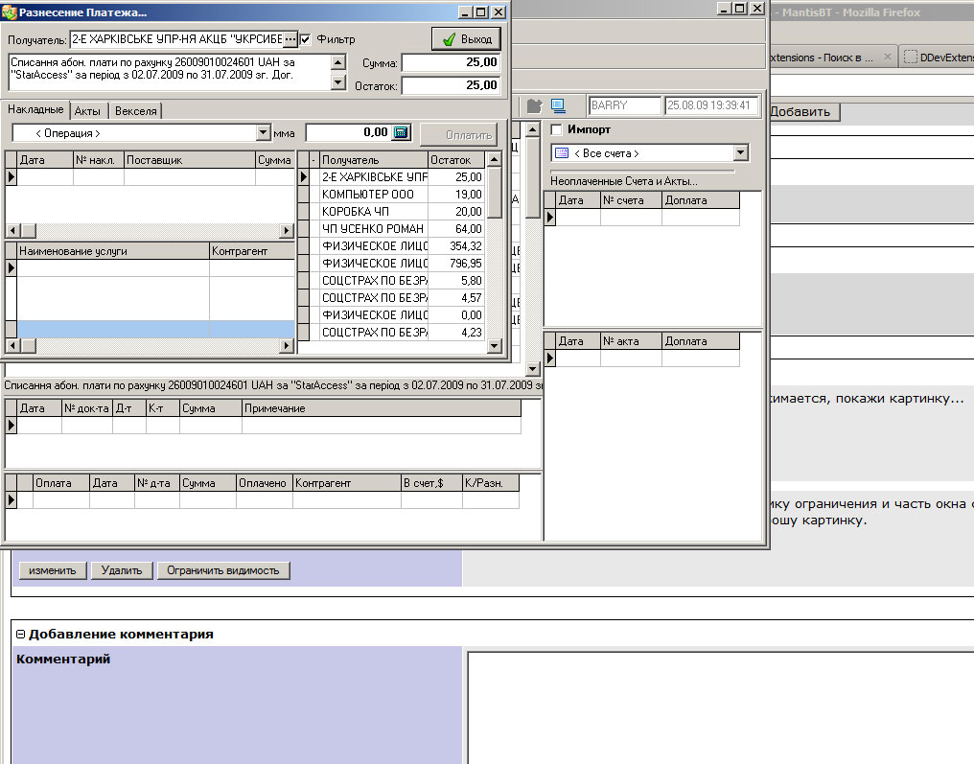
Task: Switch to the Акты tab
Action: (x=87, y=111)
